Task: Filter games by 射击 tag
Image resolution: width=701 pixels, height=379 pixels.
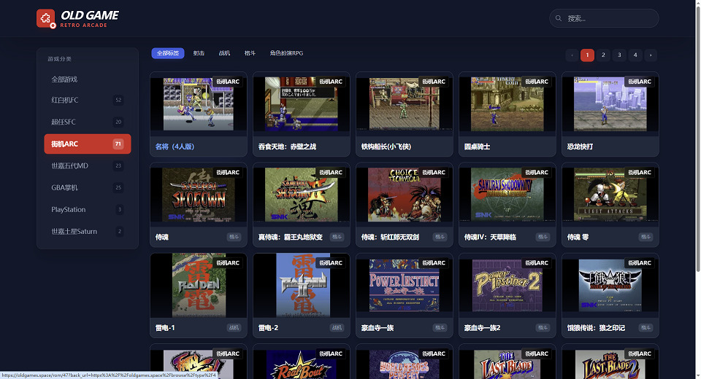Action: click(199, 53)
